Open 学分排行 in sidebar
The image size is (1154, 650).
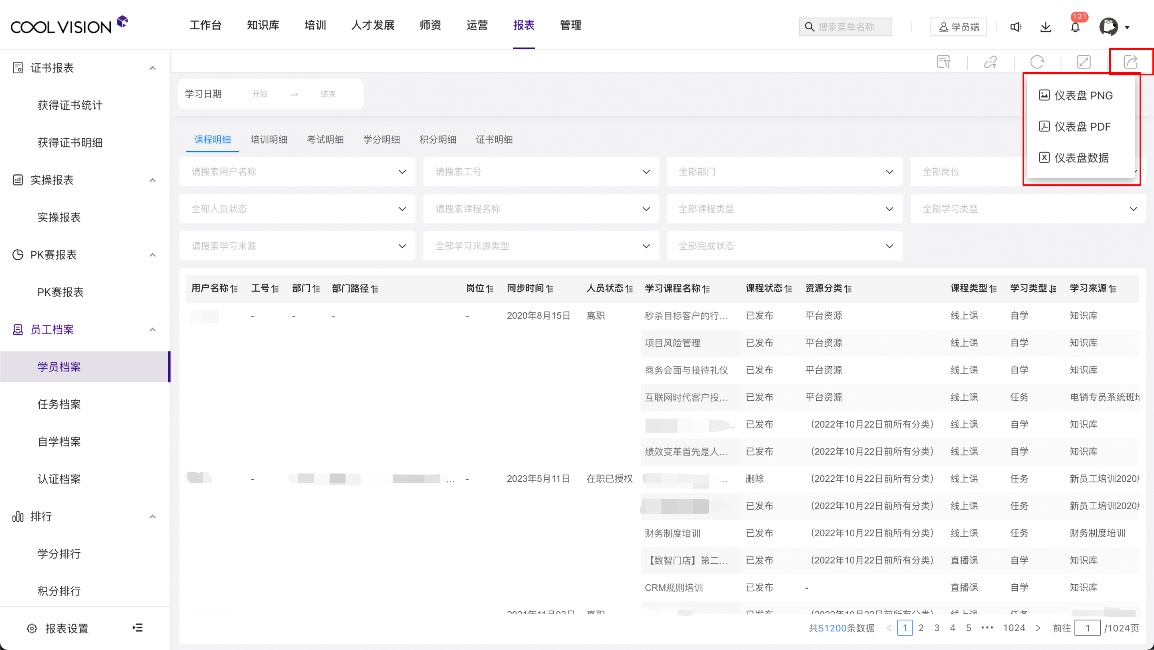click(x=59, y=554)
